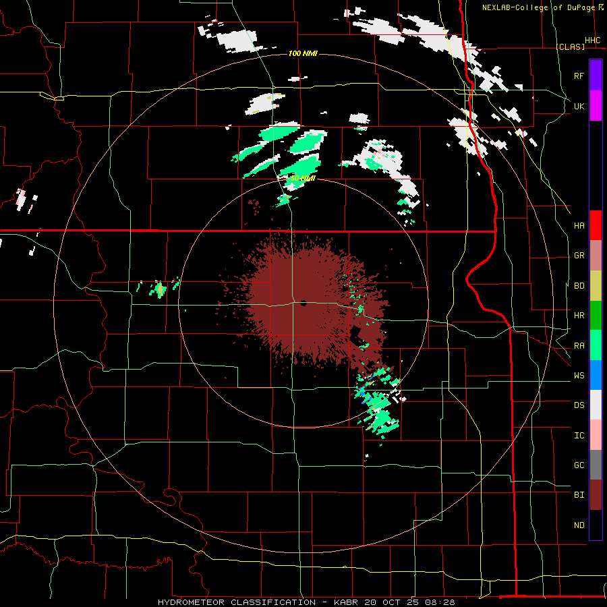Click the brown BI legend swatch
Screen dimensions: 607x607
(596, 495)
